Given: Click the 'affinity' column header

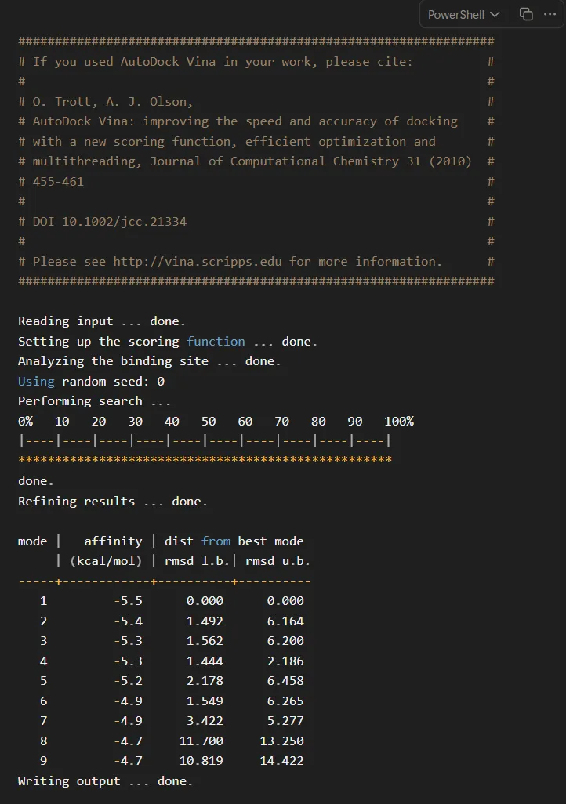Looking at the screenshot, I should (x=113, y=541).
